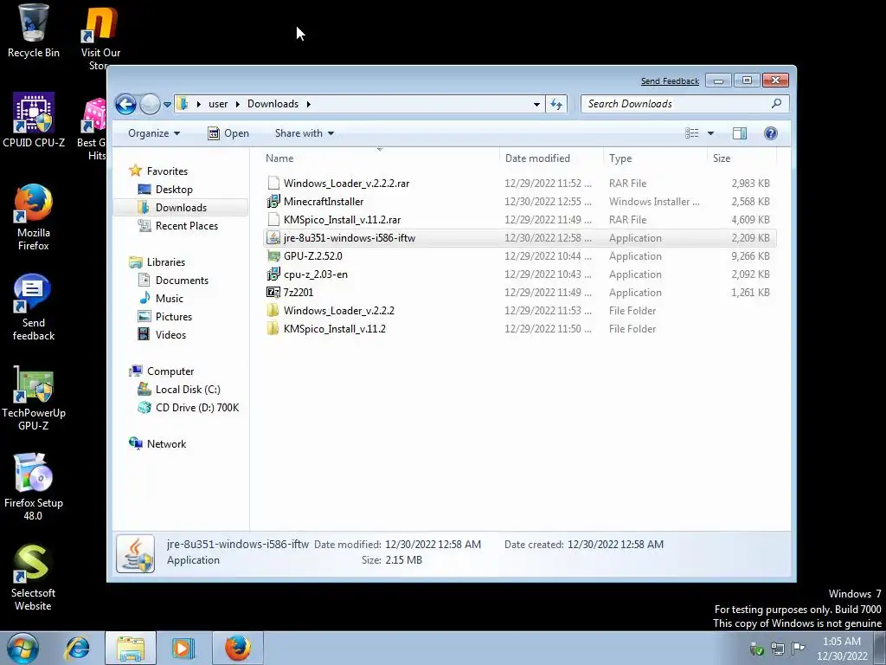Select the KMSpico_Install_v.11.2 folder icon

[273, 328]
